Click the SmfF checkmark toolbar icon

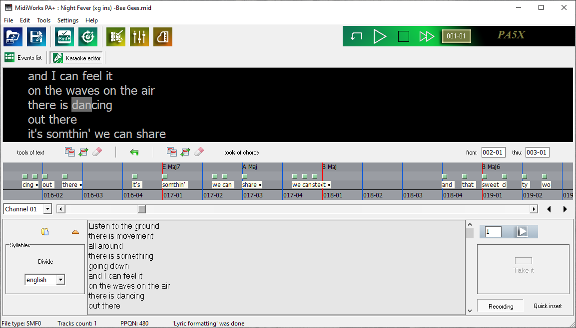pyautogui.click(x=64, y=37)
